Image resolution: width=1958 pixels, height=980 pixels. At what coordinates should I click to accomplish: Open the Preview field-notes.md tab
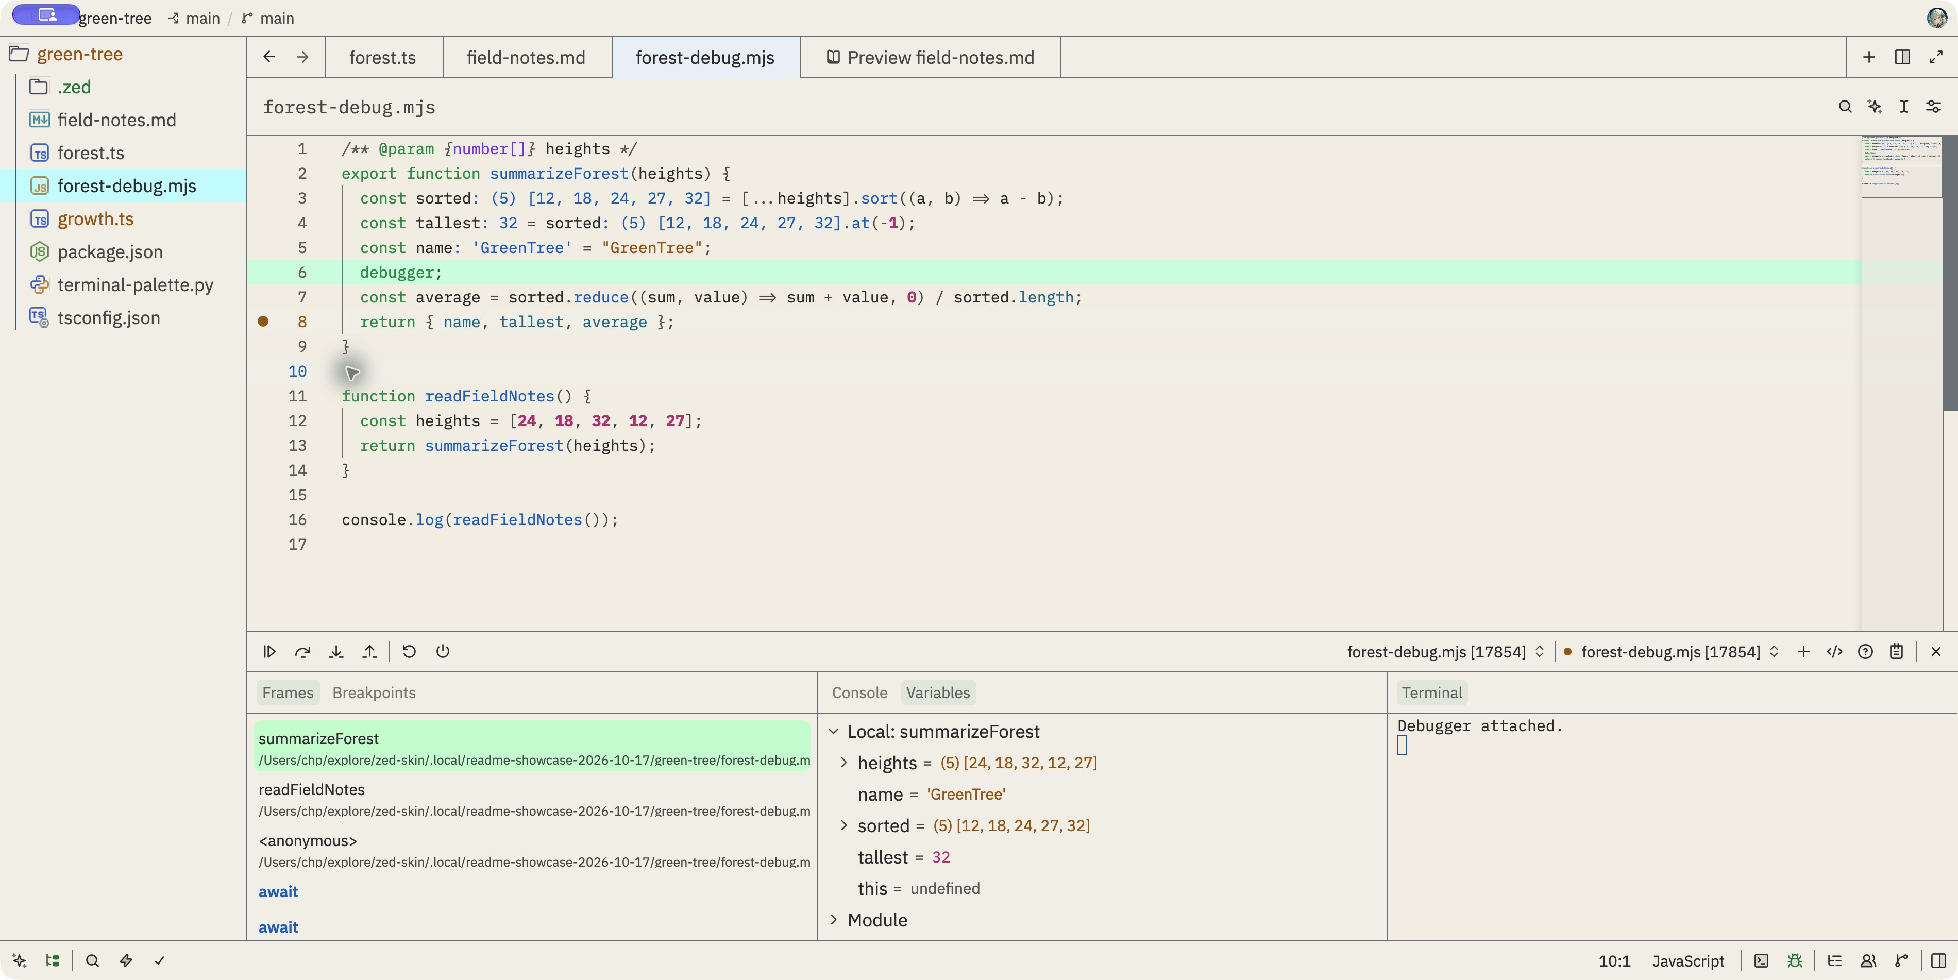[x=931, y=57]
